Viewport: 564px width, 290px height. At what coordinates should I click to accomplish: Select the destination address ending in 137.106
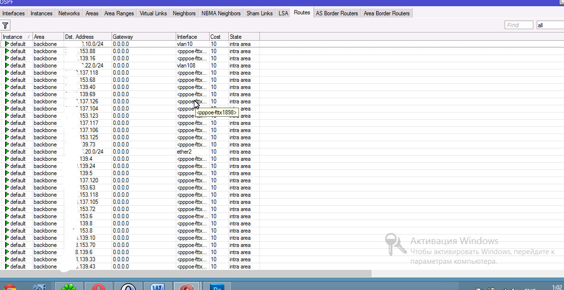click(x=88, y=130)
